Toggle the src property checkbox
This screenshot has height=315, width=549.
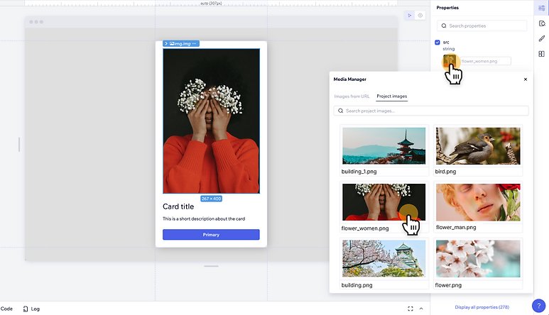click(437, 43)
